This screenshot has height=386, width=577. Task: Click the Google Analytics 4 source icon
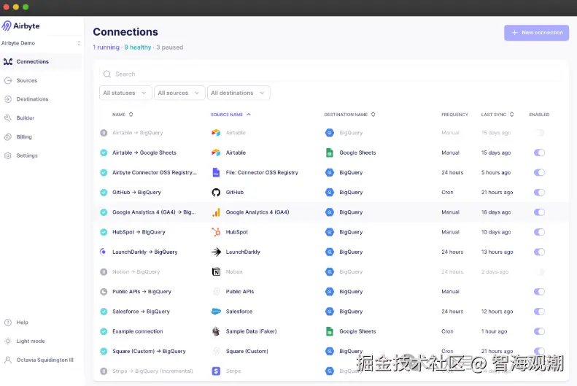(x=216, y=212)
